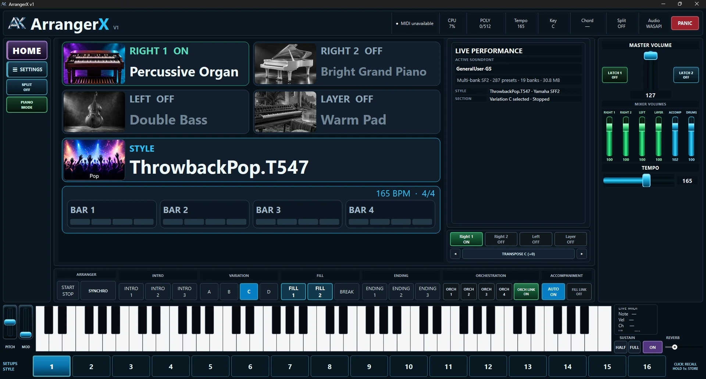Select Variation D

point(269,292)
